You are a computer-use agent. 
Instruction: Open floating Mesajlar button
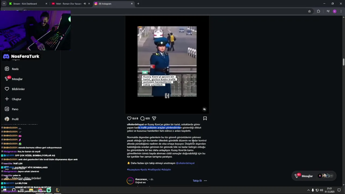point(314,176)
